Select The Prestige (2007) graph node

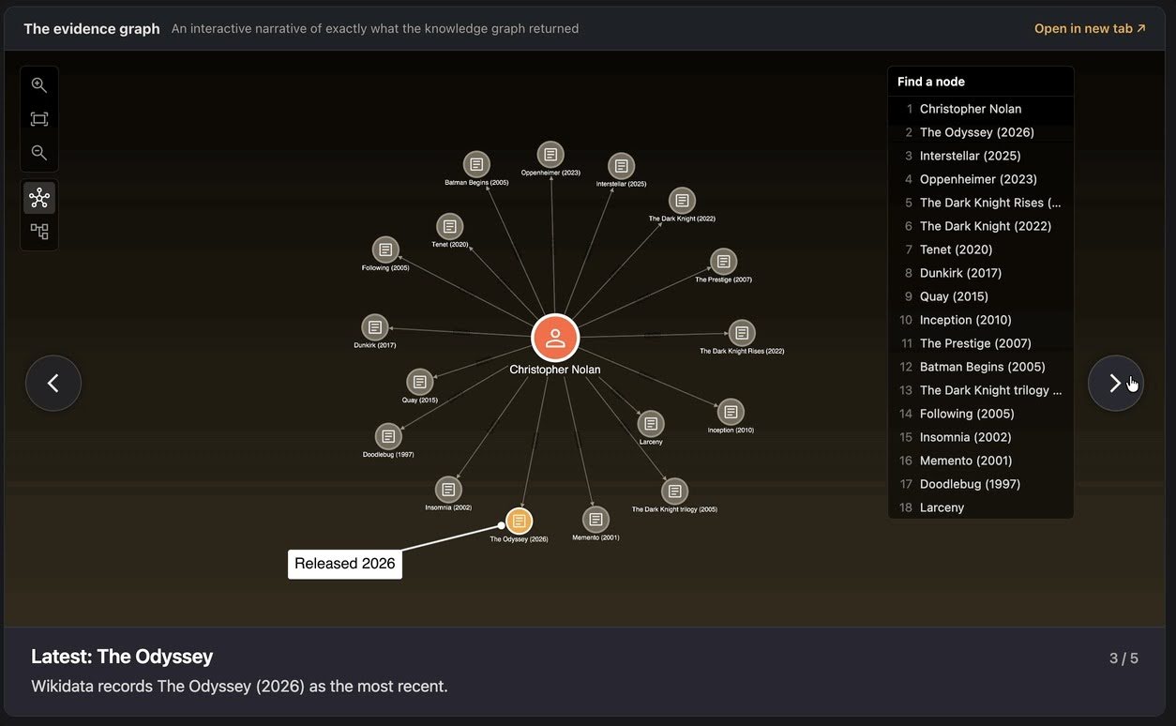(x=723, y=262)
